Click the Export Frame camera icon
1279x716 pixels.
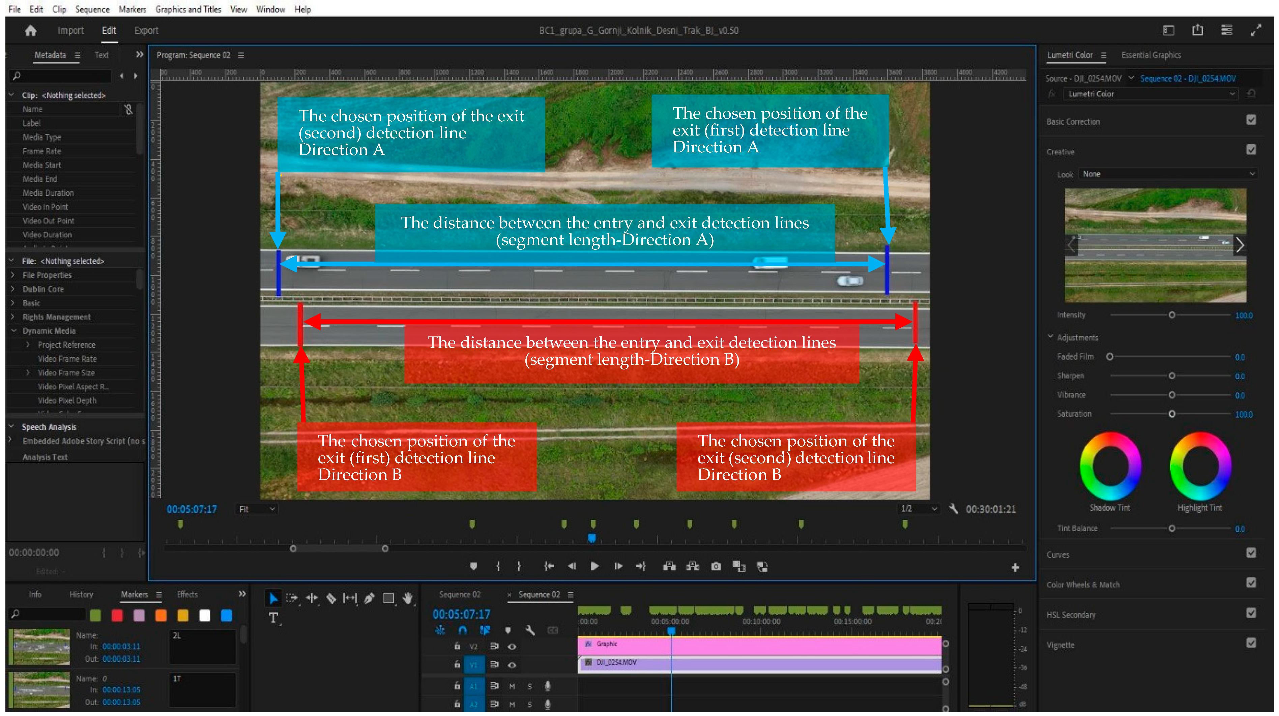(716, 566)
